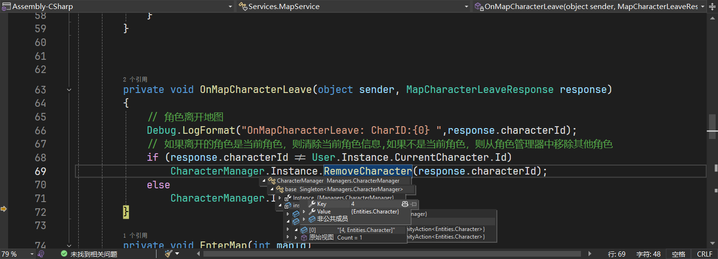Click the current statement arrow in margin
The height and width of the screenshot is (259, 718).
[4, 208]
